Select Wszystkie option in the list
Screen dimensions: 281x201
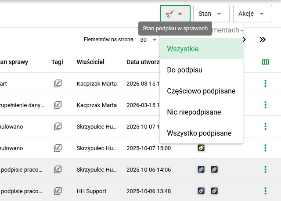[x=201, y=49]
